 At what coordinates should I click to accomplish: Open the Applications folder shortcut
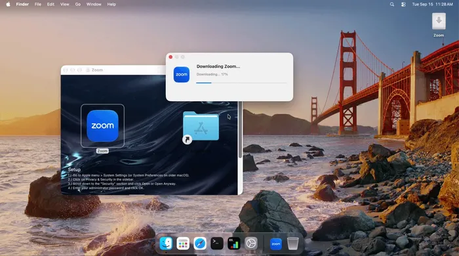201,127
